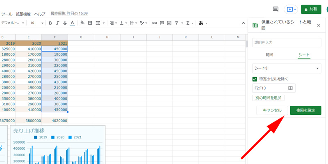Open filter views dropdown arrow
Viewport: 328px width, 164px height.
point(182,23)
